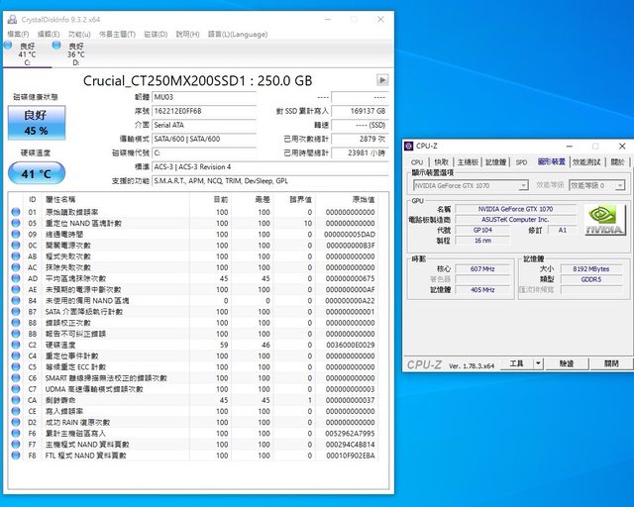Viewport: 634px width, 507px height.
Task: Click the next disk arrow button
Action: [382, 79]
